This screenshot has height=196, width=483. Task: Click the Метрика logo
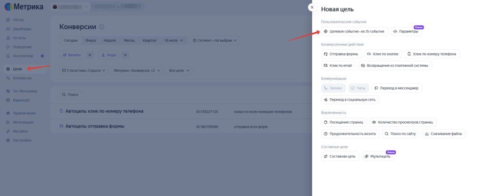click(24, 7)
